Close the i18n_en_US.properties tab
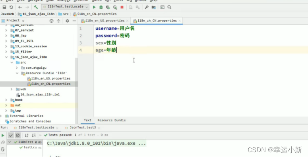This screenshot has width=308, height=157. (x=128, y=21)
